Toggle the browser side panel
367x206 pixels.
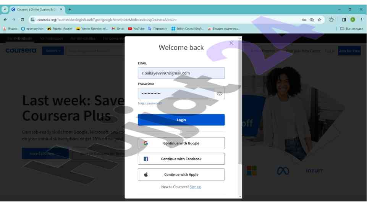pos(344,20)
